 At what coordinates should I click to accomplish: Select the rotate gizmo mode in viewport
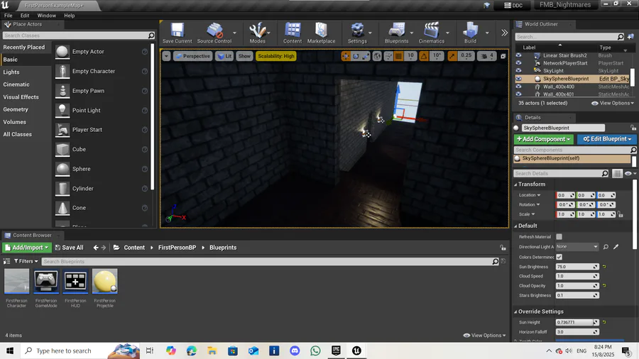tap(356, 56)
